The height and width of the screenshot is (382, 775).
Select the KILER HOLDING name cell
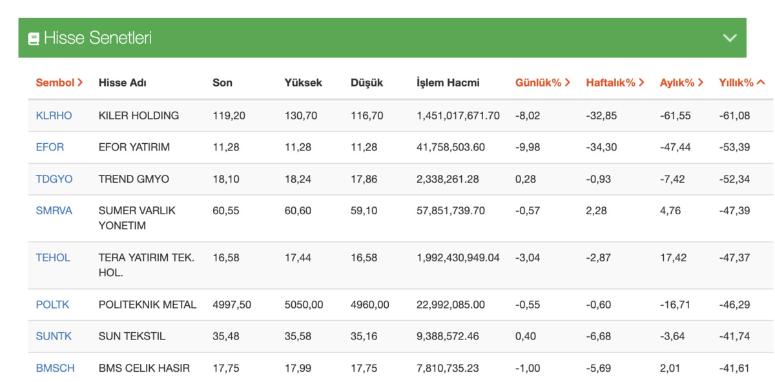(139, 116)
